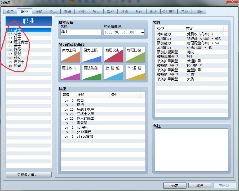Select class 004:魔法剑士 in the list
Screen dimensions: 239x191
tap(29, 42)
